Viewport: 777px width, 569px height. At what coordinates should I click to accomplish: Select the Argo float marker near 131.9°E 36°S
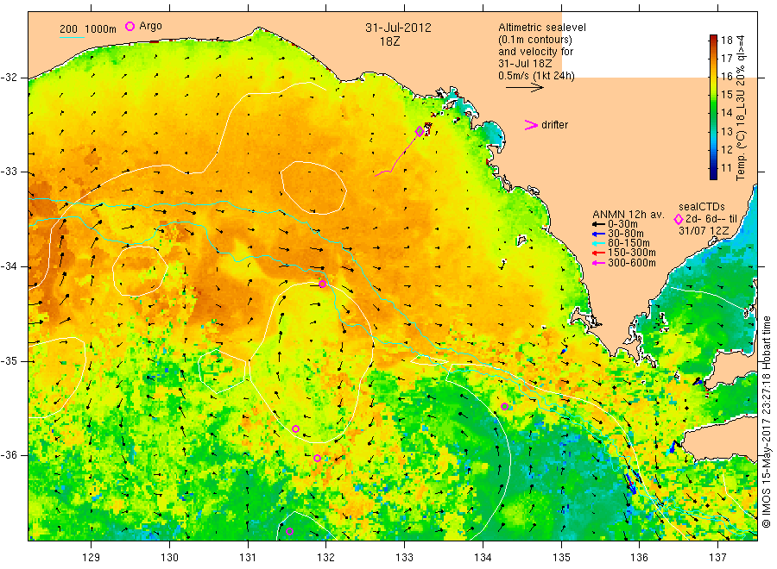click(x=317, y=458)
